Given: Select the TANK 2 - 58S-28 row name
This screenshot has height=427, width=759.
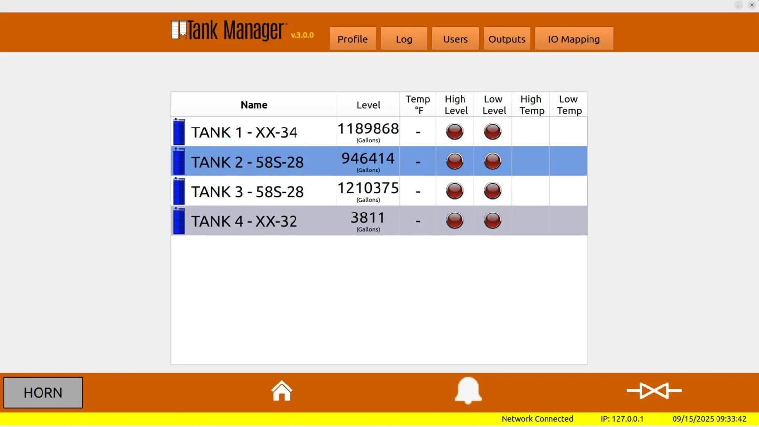Looking at the screenshot, I should point(248,162).
